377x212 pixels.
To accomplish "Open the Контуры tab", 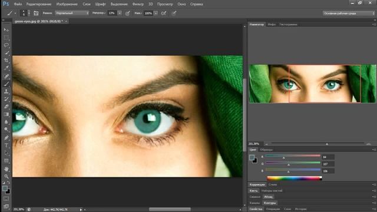I will coord(270,203).
